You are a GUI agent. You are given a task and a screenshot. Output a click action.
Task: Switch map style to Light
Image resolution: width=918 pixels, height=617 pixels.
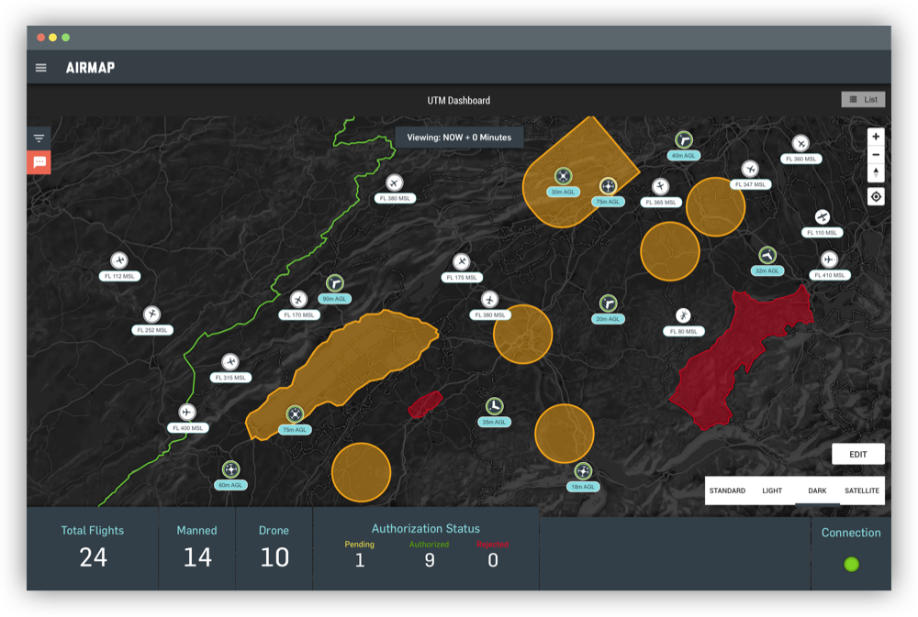[x=772, y=490]
